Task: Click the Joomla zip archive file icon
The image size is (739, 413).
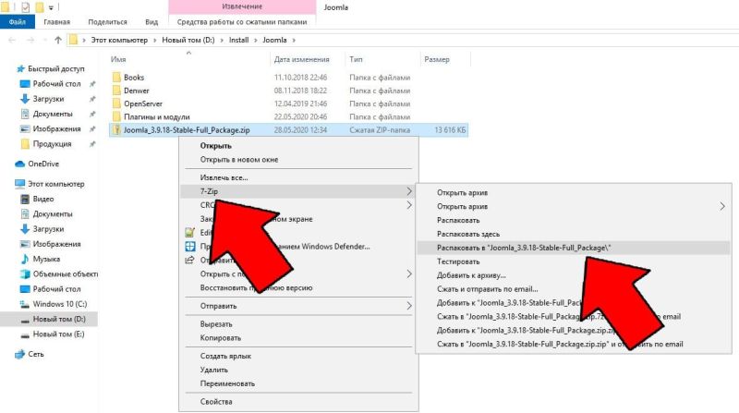Action: (116, 130)
